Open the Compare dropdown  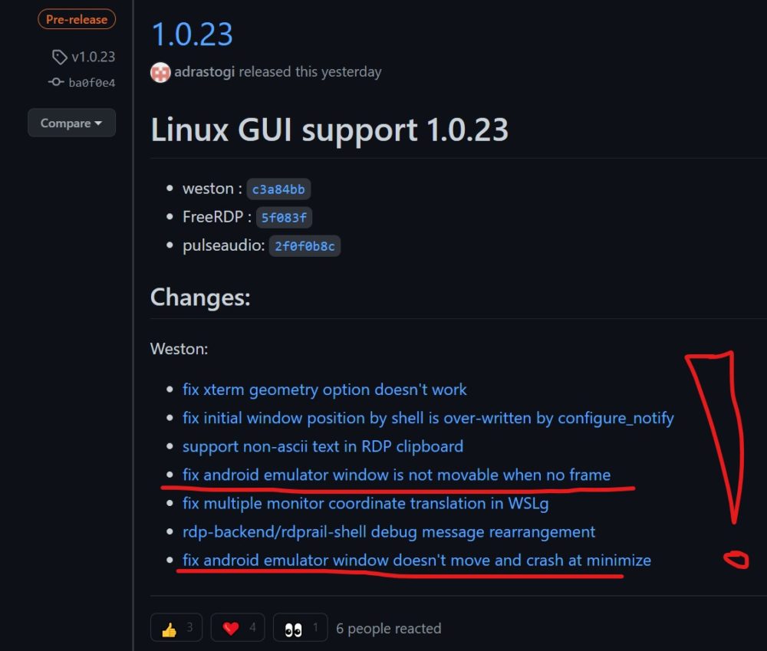tap(72, 123)
